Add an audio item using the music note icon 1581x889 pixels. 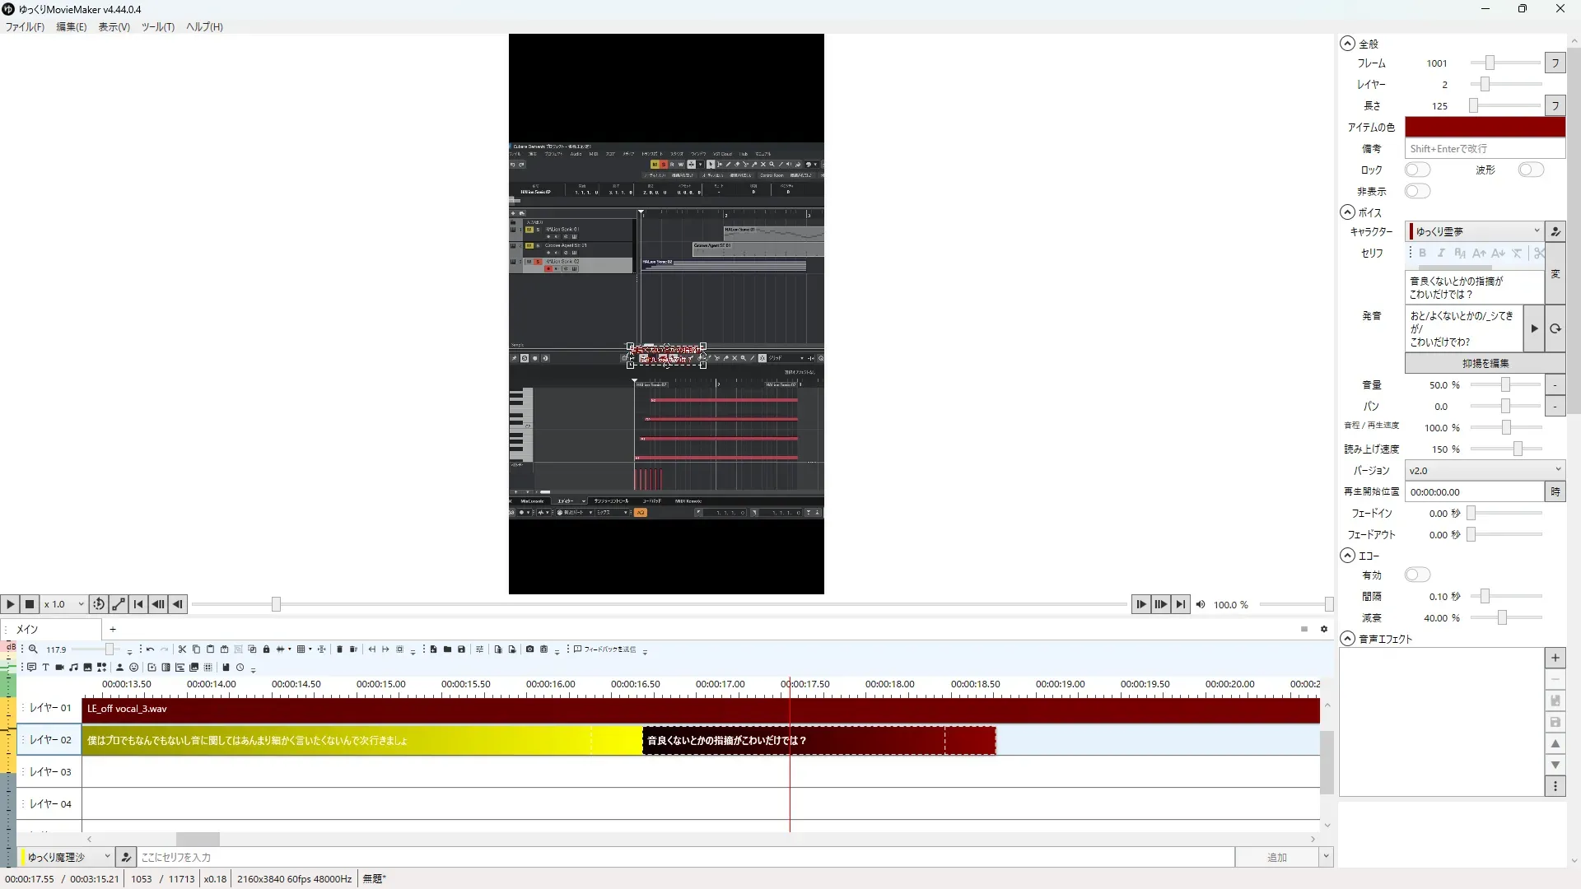[x=73, y=668]
